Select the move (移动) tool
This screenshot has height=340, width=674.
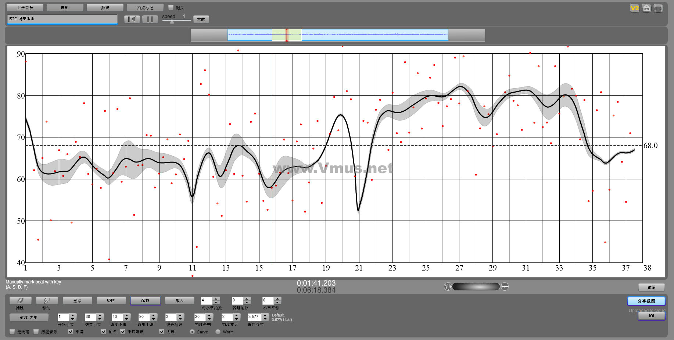[x=47, y=301]
